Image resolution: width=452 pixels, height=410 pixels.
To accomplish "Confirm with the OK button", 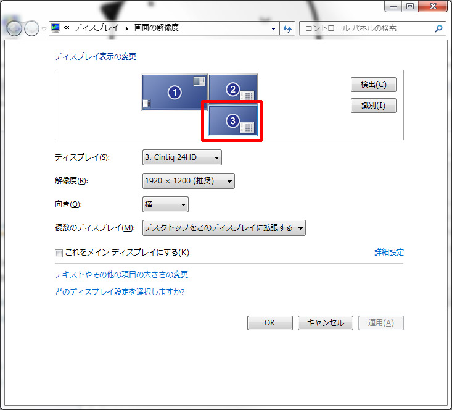I will coord(270,323).
